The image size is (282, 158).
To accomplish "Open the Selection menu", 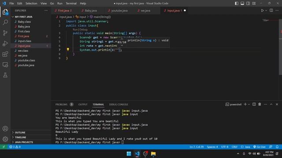I will coord(31,3).
